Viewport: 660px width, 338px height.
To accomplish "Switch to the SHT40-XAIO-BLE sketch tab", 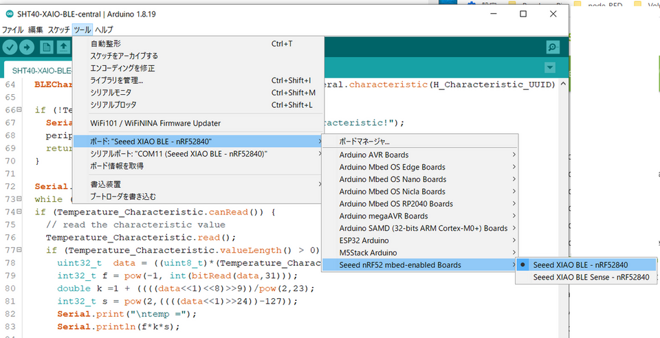I will coord(41,70).
